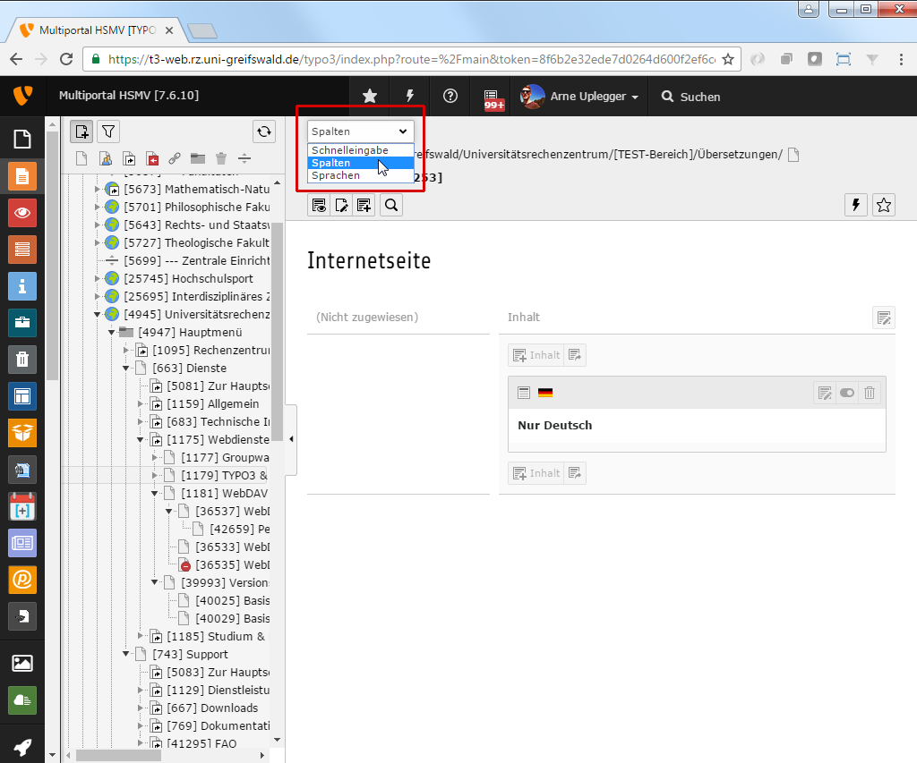The image size is (917, 763).
Task: Choose 'Schnelleingabe' in the dropdown list
Action: pyautogui.click(x=349, y=150)
